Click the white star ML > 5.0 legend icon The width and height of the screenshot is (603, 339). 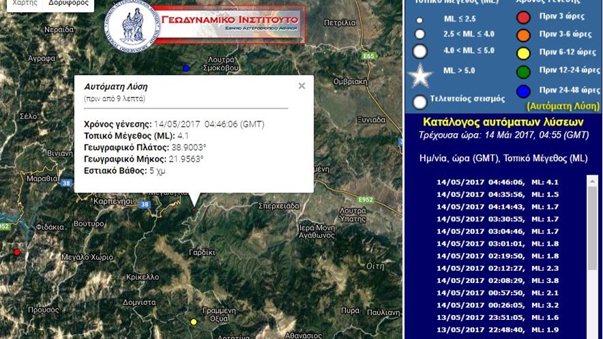coord(420,75)
